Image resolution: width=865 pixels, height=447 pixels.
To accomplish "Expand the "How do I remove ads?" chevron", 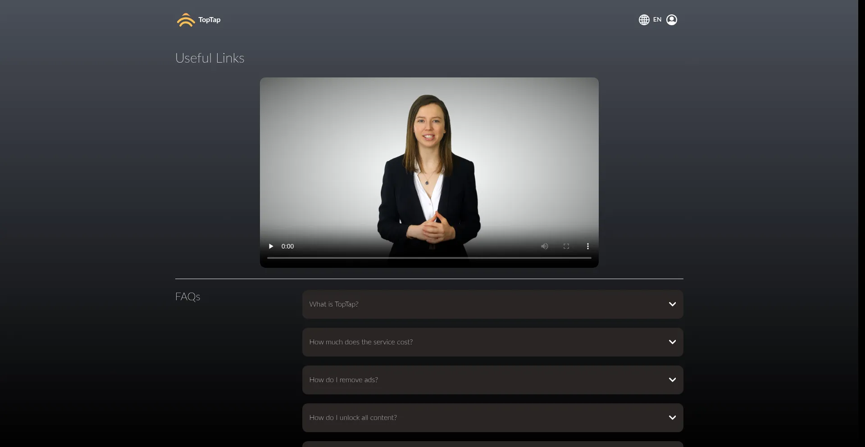I will tap(672, 380).
